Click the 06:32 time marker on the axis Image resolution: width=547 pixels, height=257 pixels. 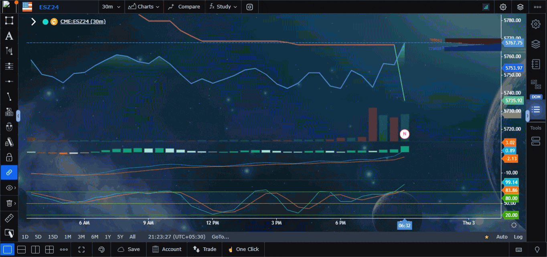point(404,225)
